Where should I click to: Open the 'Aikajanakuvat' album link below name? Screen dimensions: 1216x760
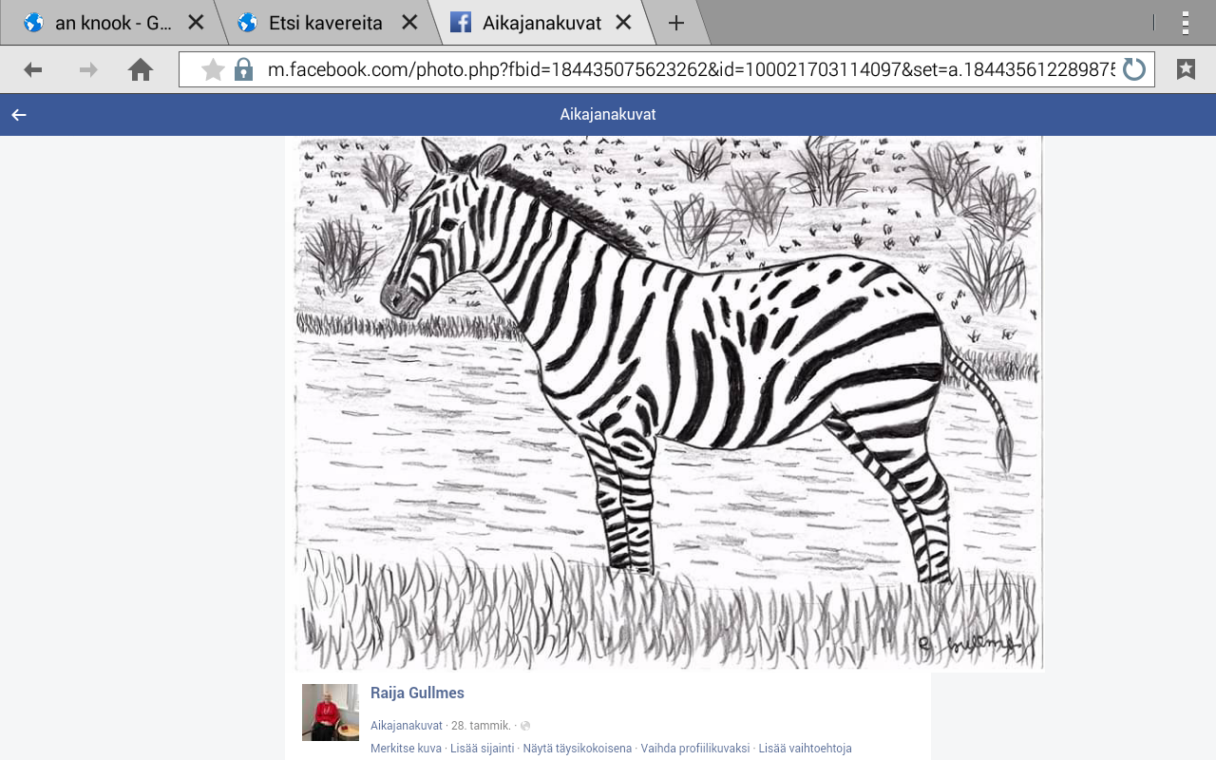tap(407, 726)
